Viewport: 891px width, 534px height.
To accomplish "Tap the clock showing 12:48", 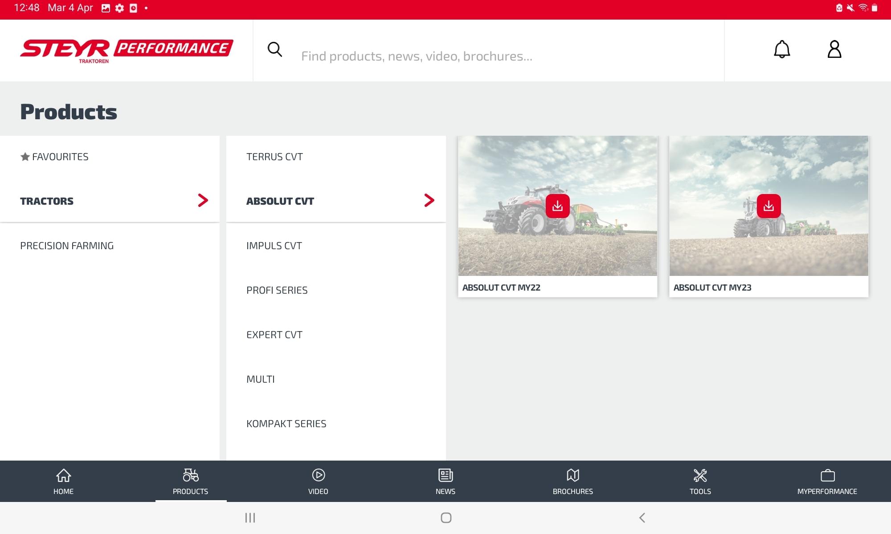I will [x=27, y=8].
